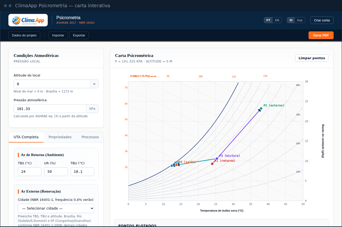
Task: Click the Carta Psicrométrica heading
Action: coord(134,55)
